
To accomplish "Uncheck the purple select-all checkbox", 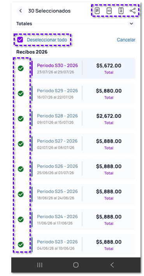I will (20, 40).
